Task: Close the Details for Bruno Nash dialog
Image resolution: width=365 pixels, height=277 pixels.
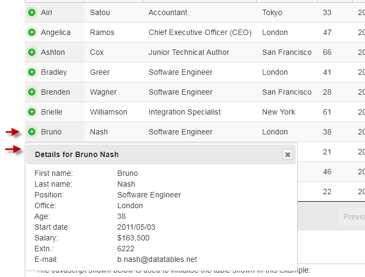Action: 287,154
